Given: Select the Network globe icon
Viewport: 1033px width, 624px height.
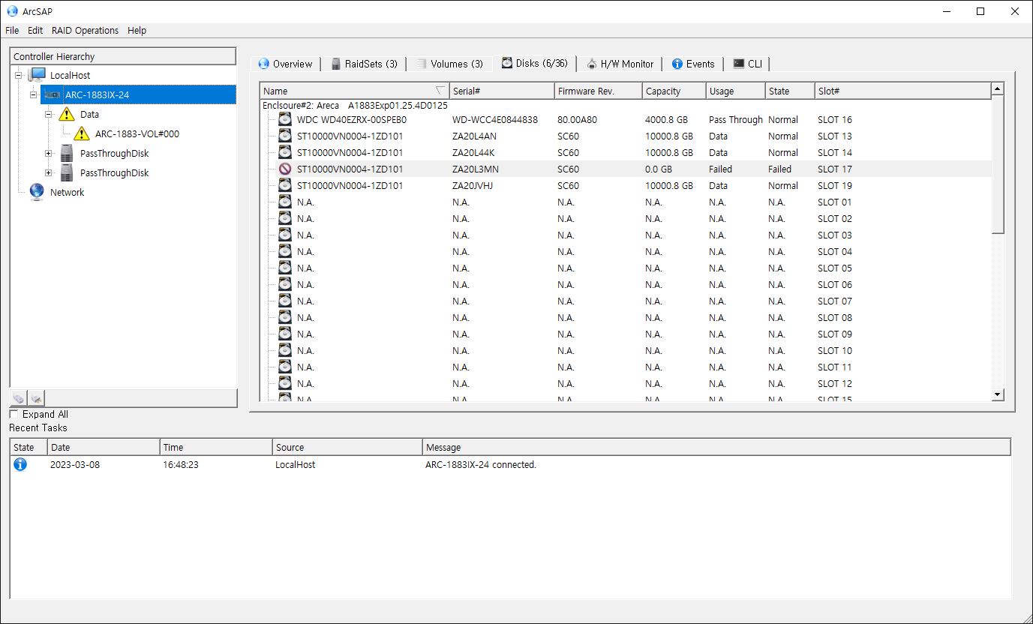Looking at the screenshot, I should 37,192.
